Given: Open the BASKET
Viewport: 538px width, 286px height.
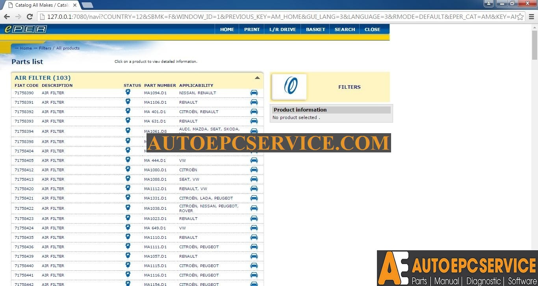Looking at the screenshot, I should 315,29.
